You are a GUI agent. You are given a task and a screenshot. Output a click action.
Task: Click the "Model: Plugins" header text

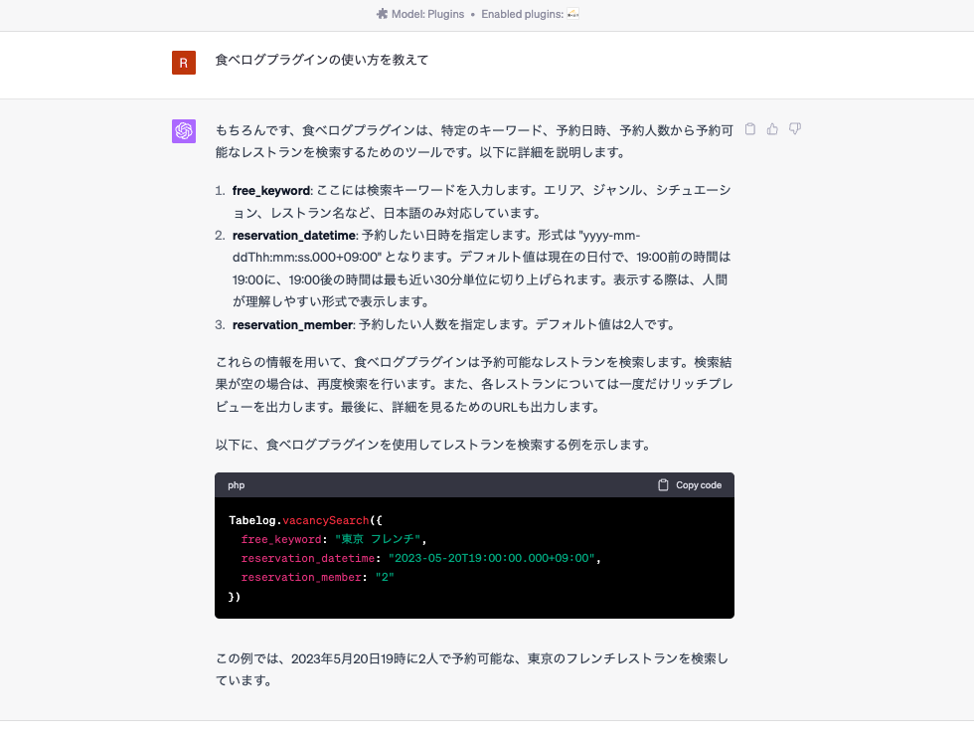(x=427, y=14)
